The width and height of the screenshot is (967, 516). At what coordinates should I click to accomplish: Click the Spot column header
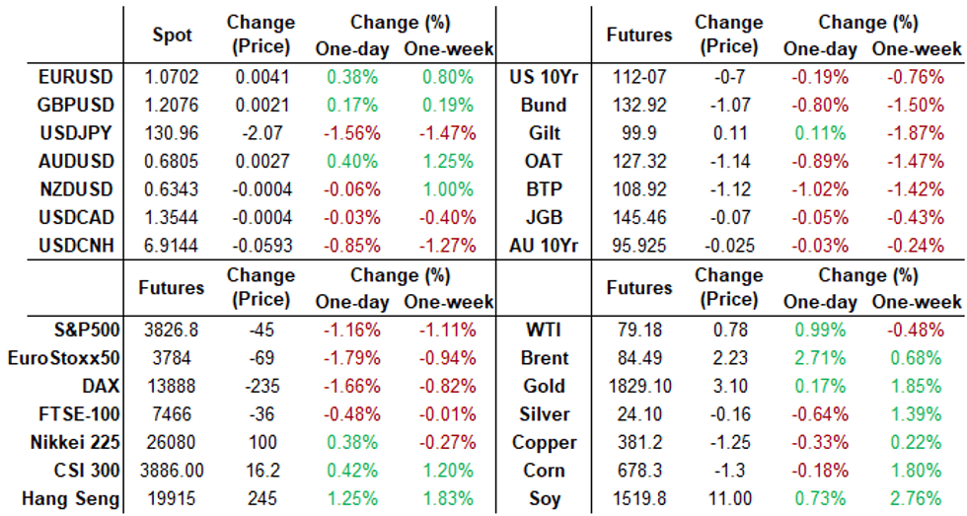(173, 35)
